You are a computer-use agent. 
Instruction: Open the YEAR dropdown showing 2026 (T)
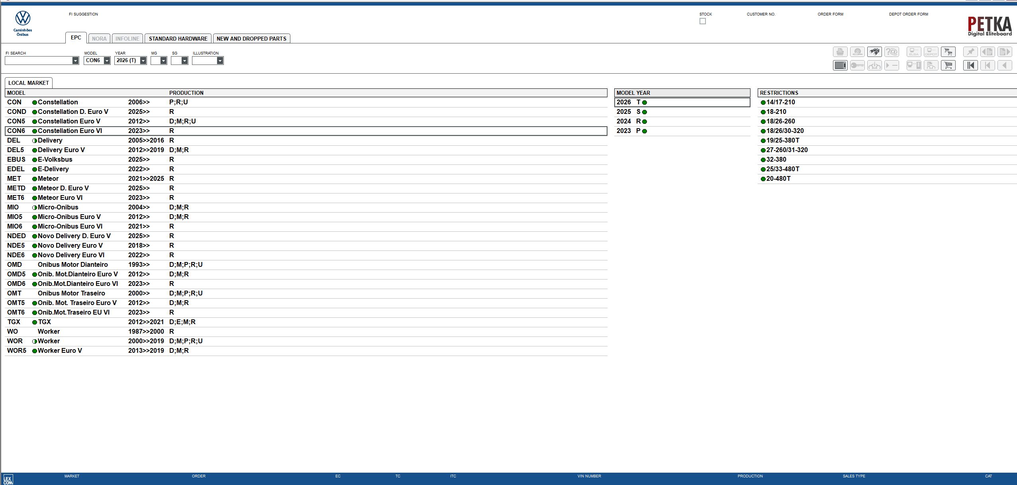point(143,61)
